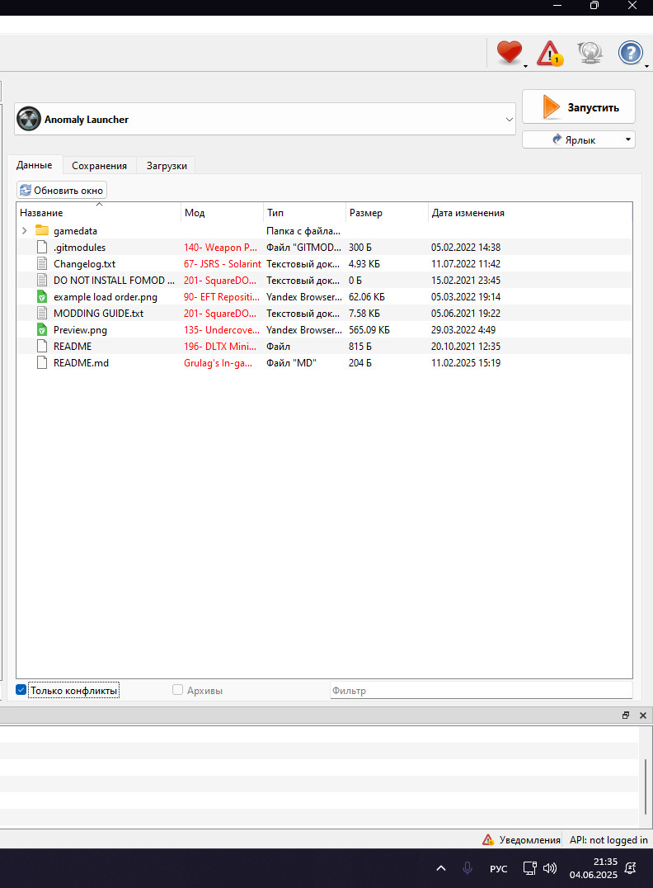This screenshot has width=653, height=888.
Task: Click the Changelog.txt document icon
Action: (42, 263)
